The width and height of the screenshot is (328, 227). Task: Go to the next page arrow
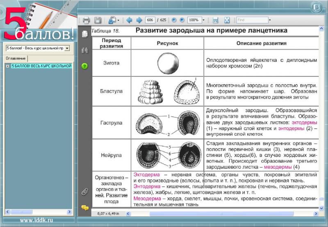[x=139, y=20]
